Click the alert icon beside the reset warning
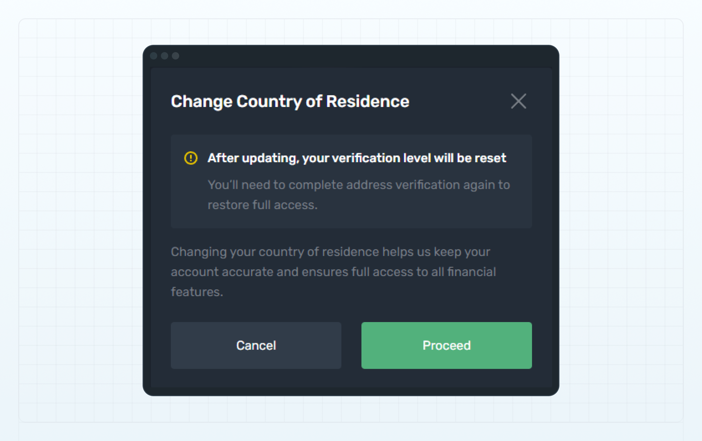 point(190,158)
